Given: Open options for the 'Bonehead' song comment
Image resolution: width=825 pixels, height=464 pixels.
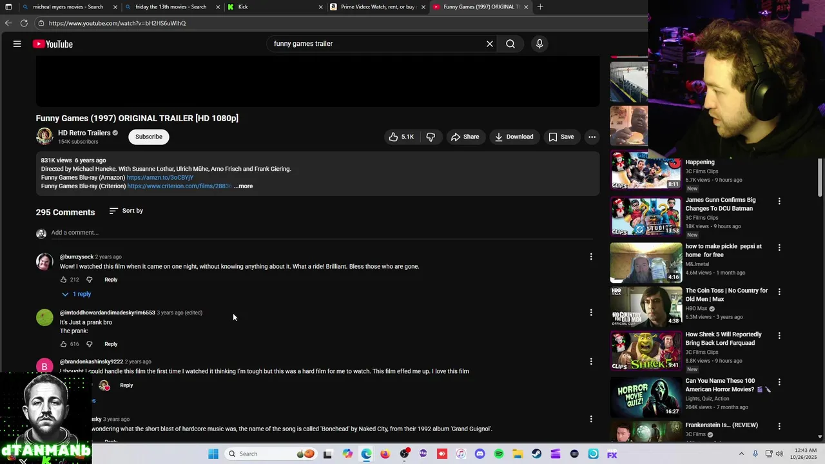Looking at the screenshot, I should tap(591, 419).
